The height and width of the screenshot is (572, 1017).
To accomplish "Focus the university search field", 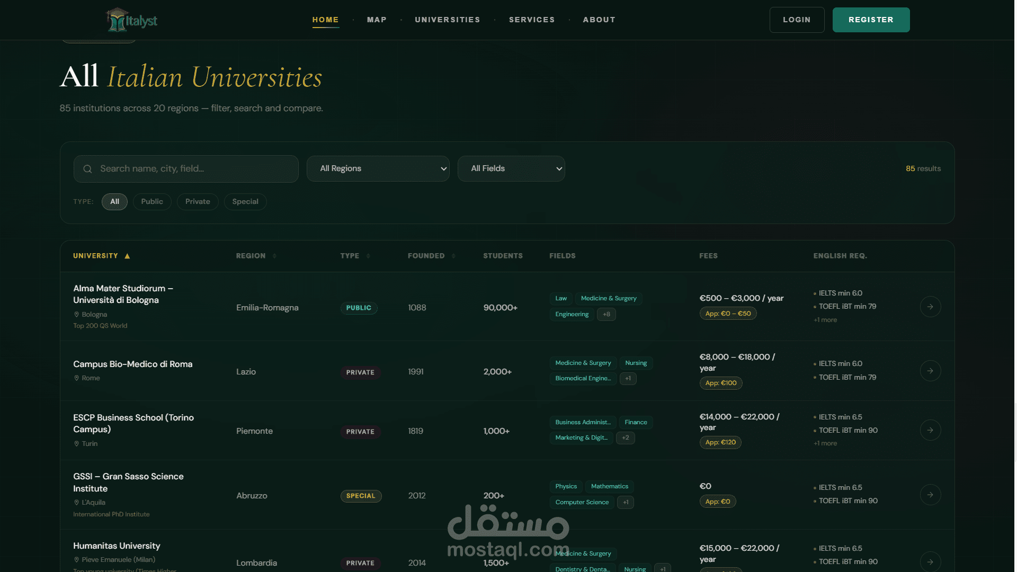I will 186,168.
